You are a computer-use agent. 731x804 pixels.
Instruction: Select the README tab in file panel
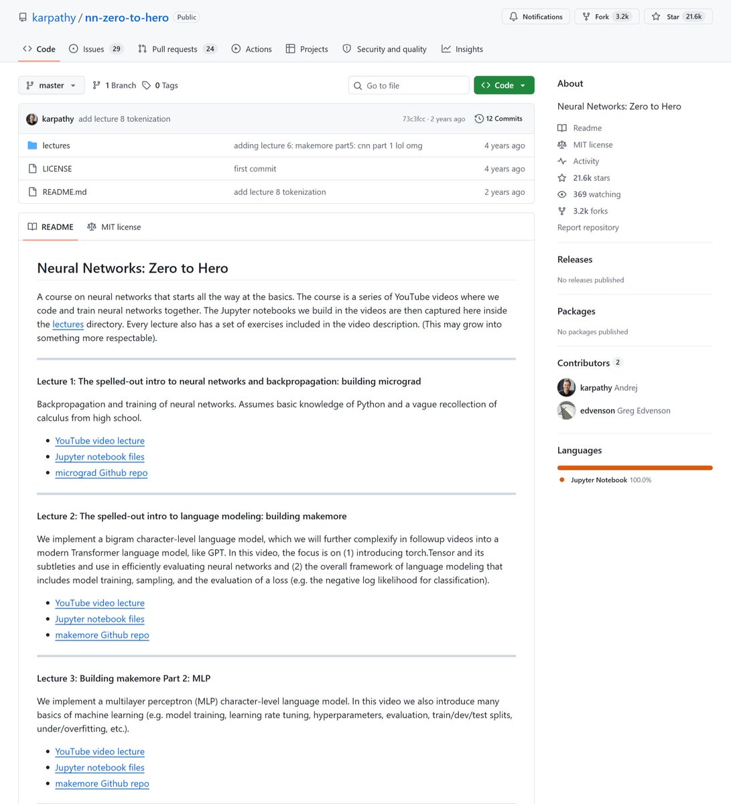(x=50, y=227)
